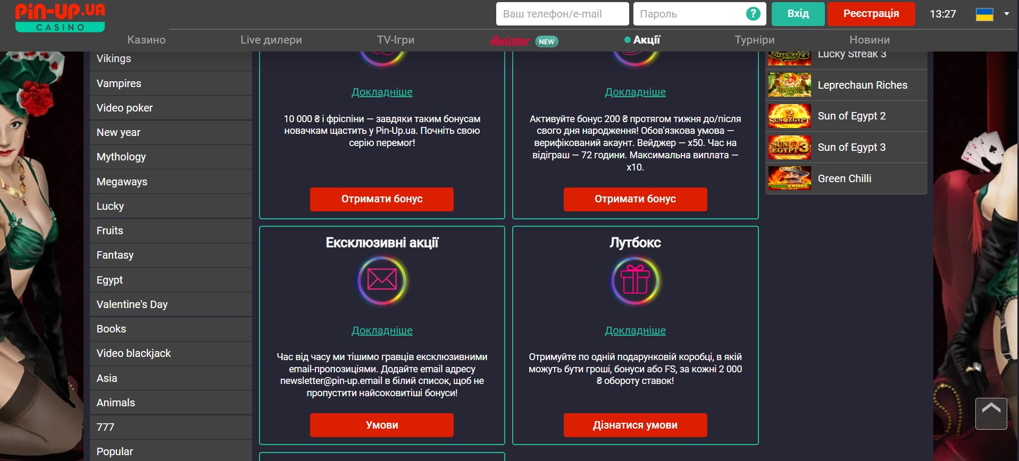This screenshot has height=461, width=1019.
Task: Click Докладніше link under Лутбокс
Action: [635, 330]
